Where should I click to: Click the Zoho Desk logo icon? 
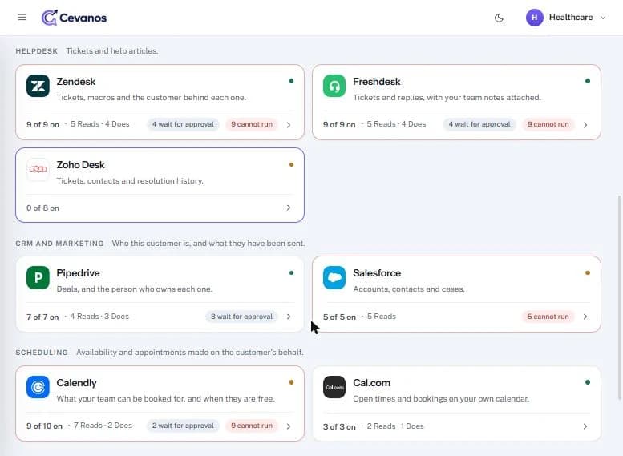tap(38, 169)
